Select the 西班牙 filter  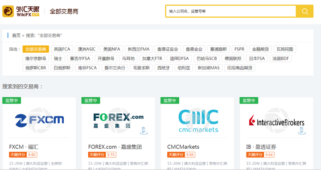[163, 68]
